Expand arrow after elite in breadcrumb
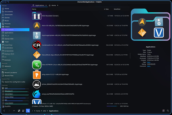 click(x=47, y=111)
